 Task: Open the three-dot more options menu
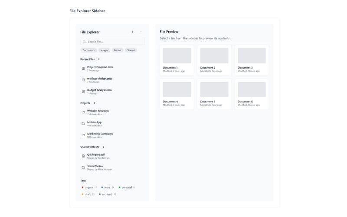point(141,32)
